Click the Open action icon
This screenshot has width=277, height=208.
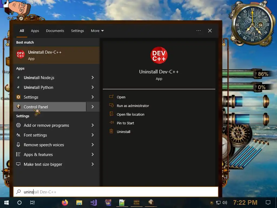pos(111,97)
